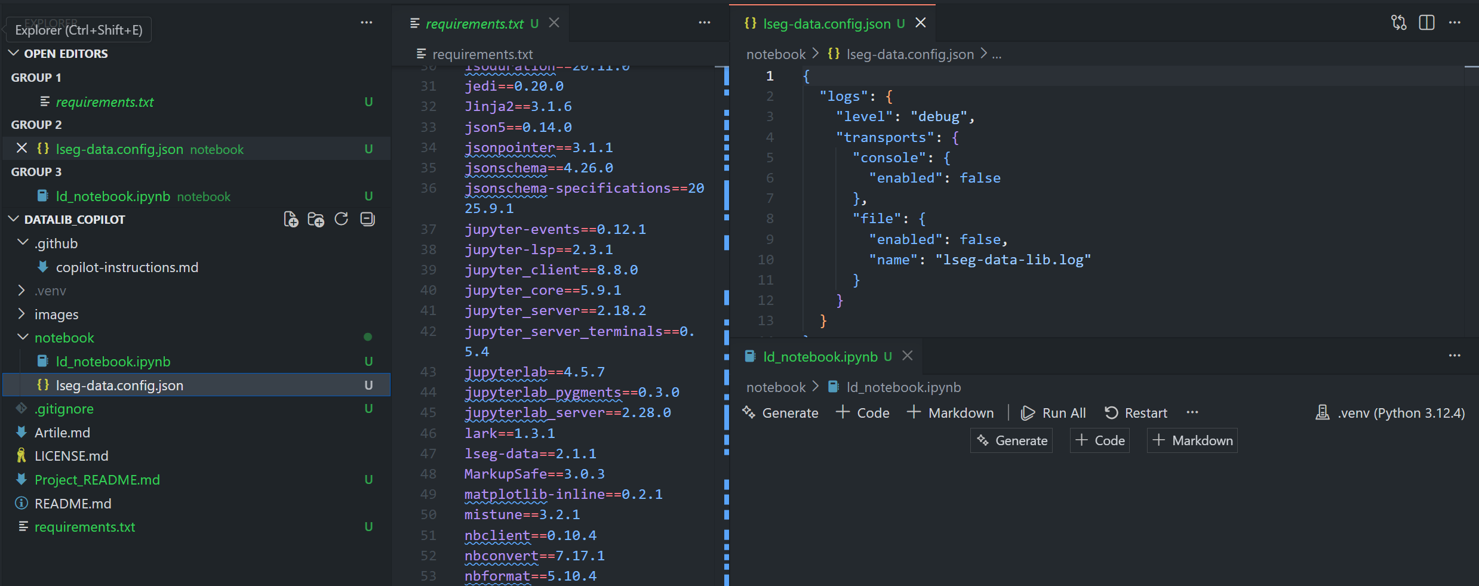Open more actions for requirements.txt editor group
1479x586 pixels.
point(705,23)
